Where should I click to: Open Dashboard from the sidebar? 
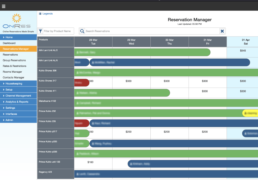pos(9,43)
